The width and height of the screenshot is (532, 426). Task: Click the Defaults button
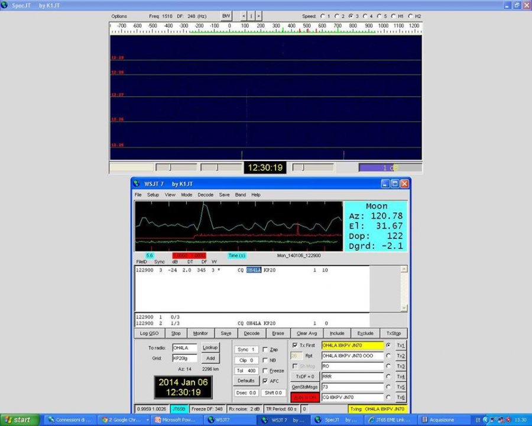point(246,381)
